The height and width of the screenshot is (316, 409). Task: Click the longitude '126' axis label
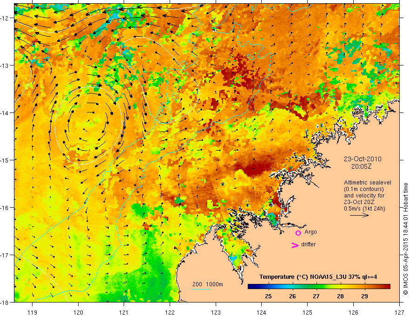coord(353,312)
